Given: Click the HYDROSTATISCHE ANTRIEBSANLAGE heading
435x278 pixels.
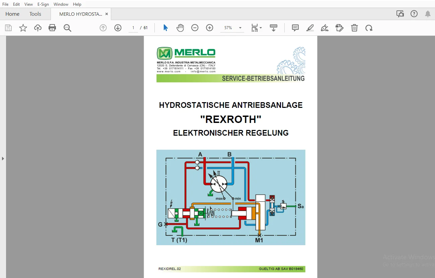Looking at the screenshot, I should [x=231, y=105].
